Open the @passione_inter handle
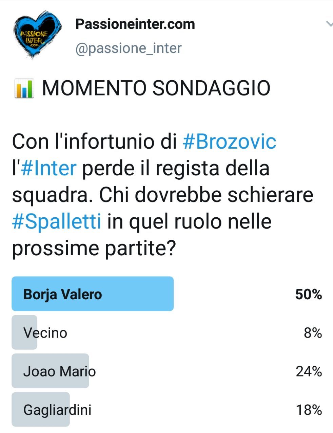This screenshot has height=433, width=333. [x=129, y=48]
